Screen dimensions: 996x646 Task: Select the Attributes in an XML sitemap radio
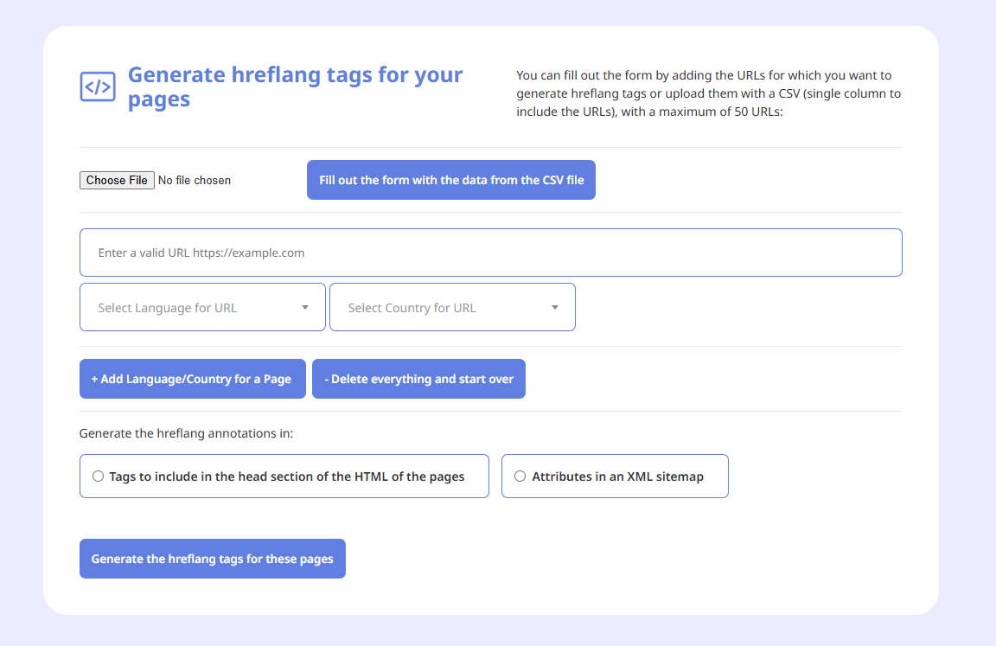[520, 476]
